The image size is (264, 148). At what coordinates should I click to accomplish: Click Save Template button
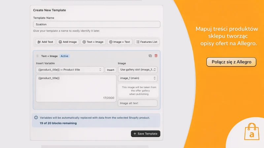pos(146,134)
